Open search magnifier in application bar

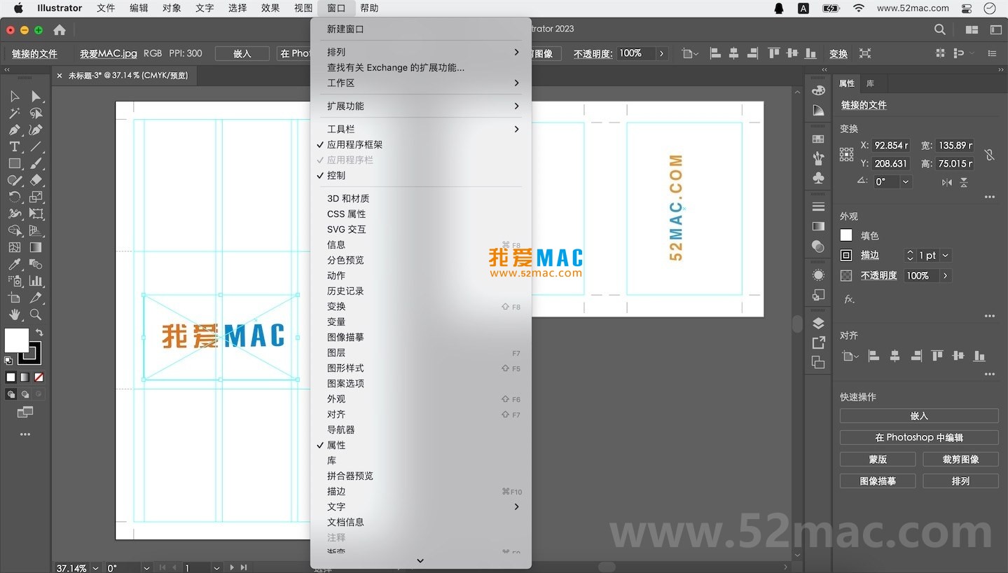click(x=940, y=29)
